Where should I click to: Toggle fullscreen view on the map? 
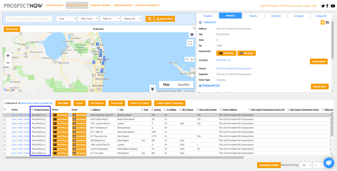pyautogui.click(x=190, y=43)
